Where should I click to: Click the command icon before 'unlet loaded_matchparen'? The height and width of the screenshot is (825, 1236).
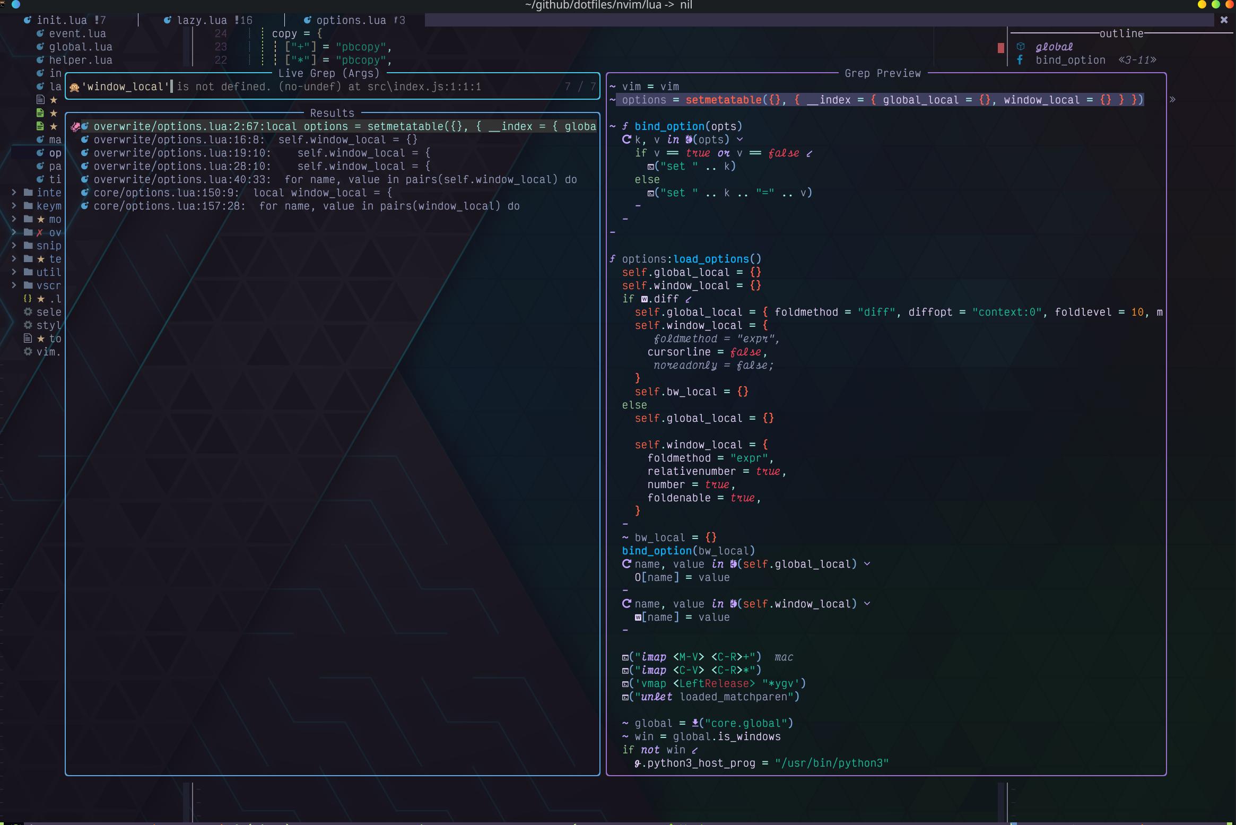[x=625, y=697]
